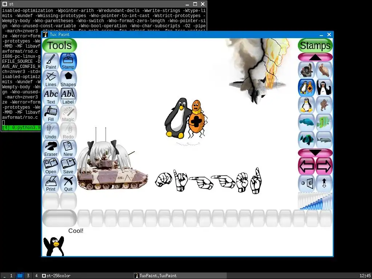372x279 pixels.
Task: Toggle stamp vertical flip
Action: (324, 183)
